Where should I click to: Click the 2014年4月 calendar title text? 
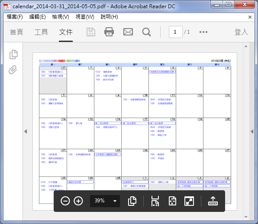[x=221, y=61]
